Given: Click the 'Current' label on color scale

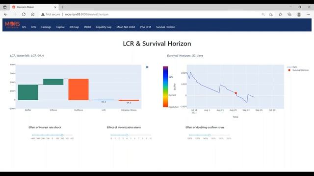Looking at the screenshot, I should click(172, 95).
